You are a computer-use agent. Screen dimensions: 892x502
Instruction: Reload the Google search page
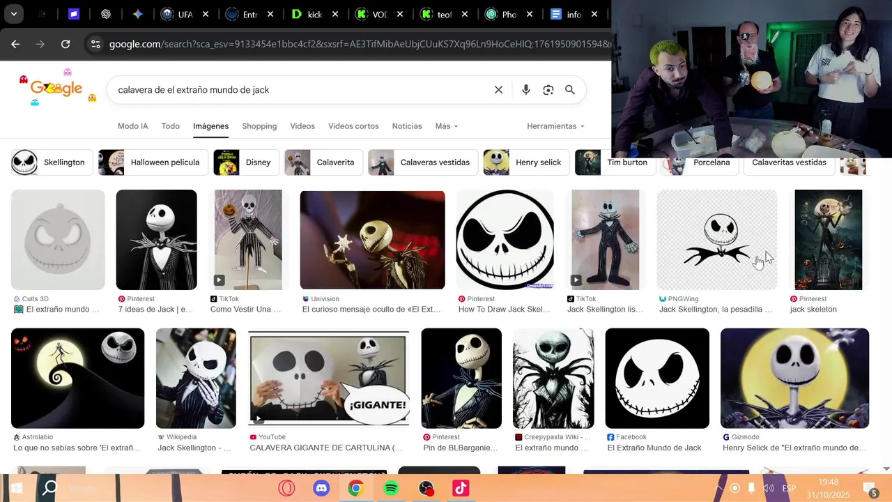(x=66, y=44)
